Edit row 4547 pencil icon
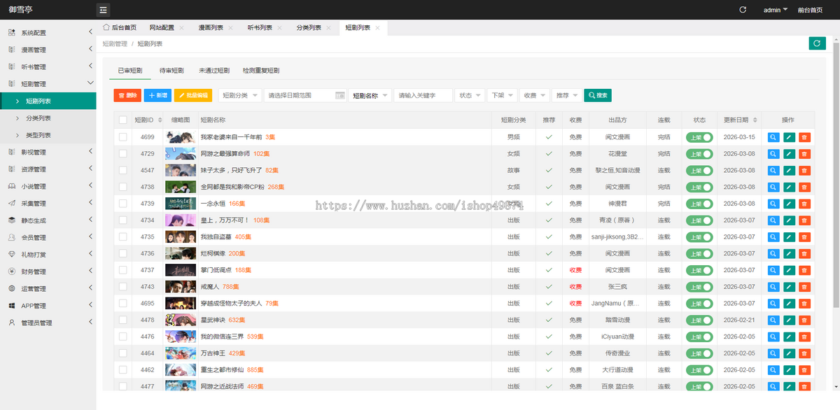Viewport: 840px width, 410px height. tap(789, 170)
